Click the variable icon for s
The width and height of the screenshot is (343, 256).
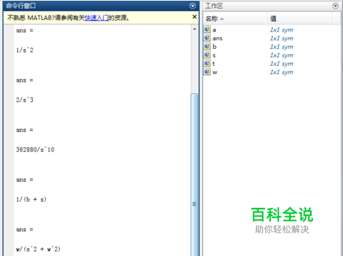(207, 55)
